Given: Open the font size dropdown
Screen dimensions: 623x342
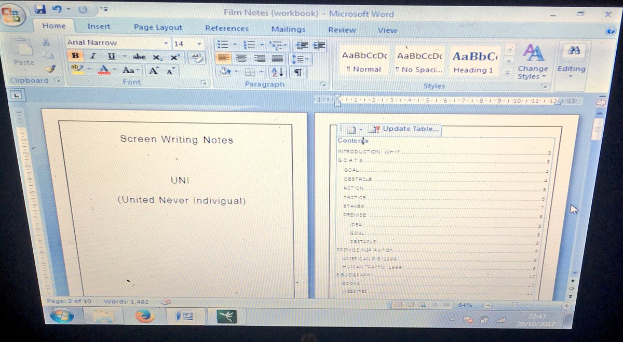Looking at the screenshot, I should 199,44.
